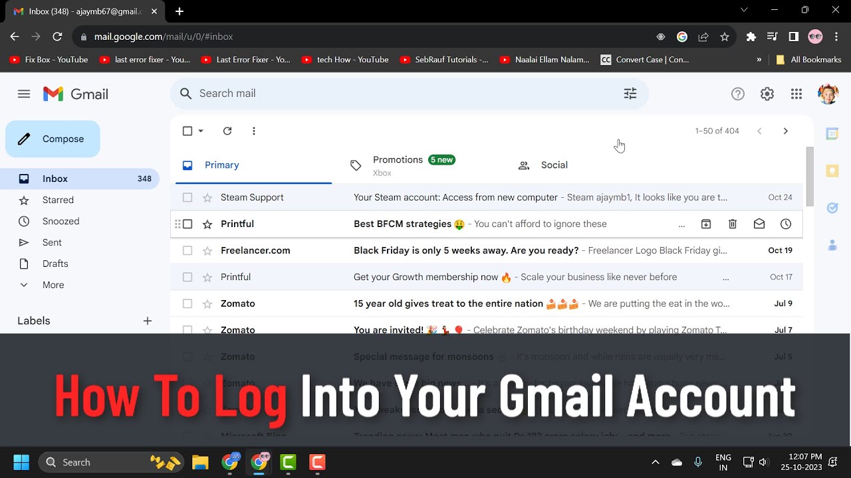This screenshot has width=851, height=478.
Task: Open Gmail Support help icon
Action: pos(738,94)
